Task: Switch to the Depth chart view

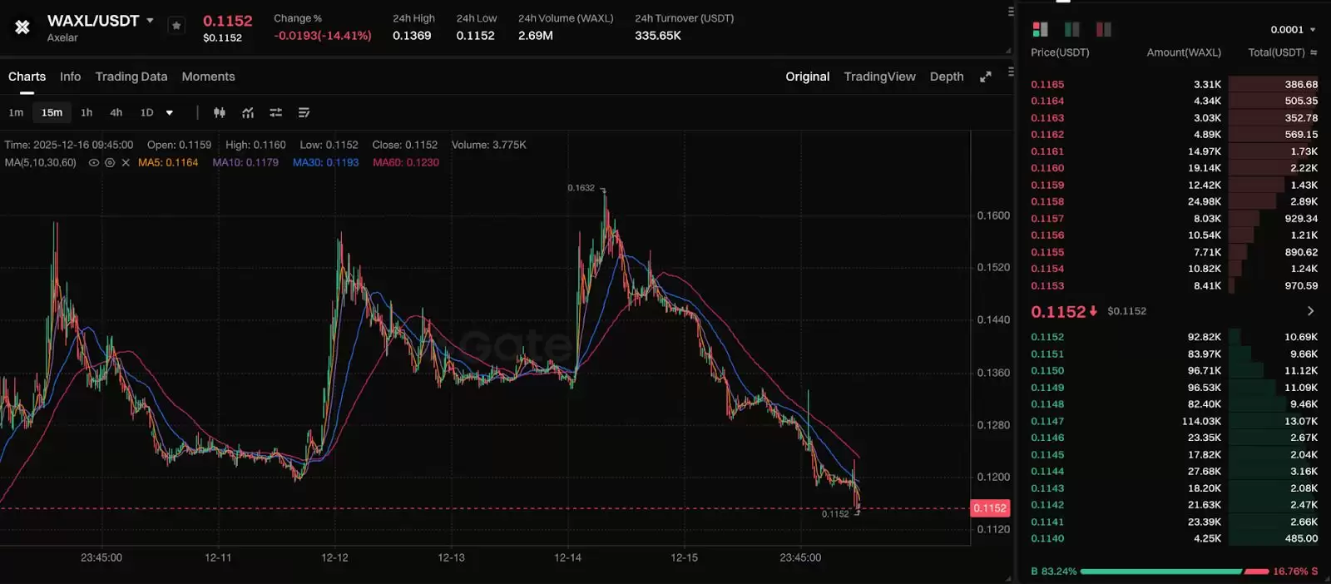Action: [x=947, y=77]
